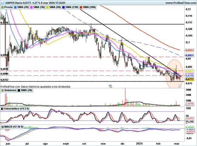Click the MACD indicator icon
The image size is (197, 146).
point(2,127)
